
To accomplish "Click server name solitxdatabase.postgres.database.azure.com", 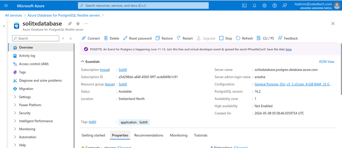I will 286,70.
